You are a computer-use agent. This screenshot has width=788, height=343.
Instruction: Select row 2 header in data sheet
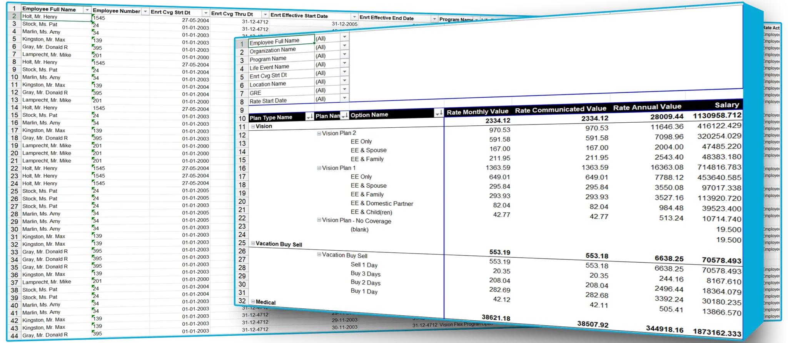14,16
